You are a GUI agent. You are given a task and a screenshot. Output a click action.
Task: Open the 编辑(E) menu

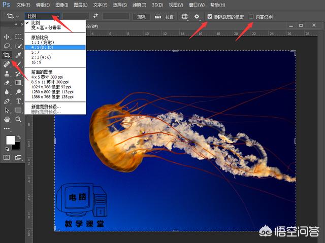43,5
